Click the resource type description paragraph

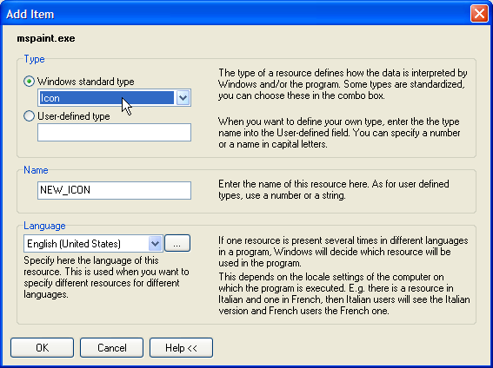tap(343, 84)
